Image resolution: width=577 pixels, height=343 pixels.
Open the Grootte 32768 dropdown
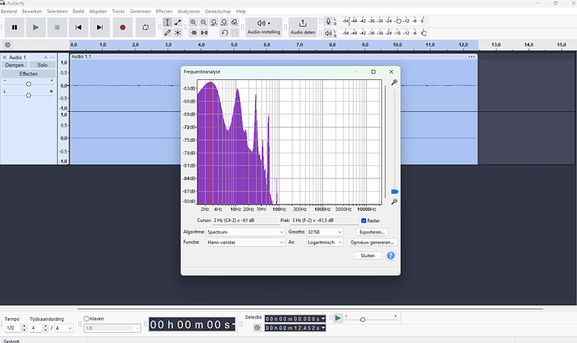pyautogui.click(x=324, y=232)
